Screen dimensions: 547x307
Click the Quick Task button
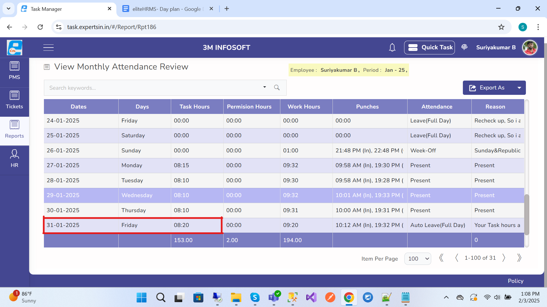coord(430,48)
